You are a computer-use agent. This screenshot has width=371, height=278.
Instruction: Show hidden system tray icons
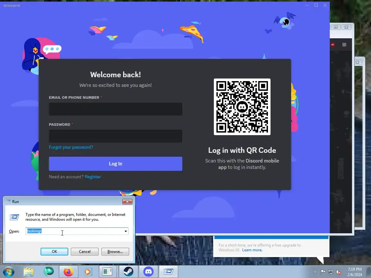(315, 272)
